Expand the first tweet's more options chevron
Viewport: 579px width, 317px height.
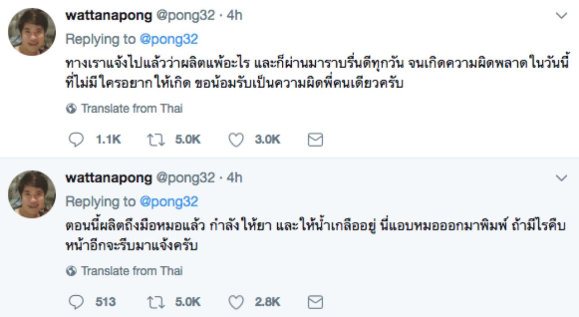pos(561,16)
